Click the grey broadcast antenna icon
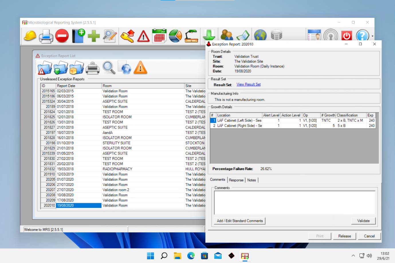 pyautogui.click(x=331, y=35)
